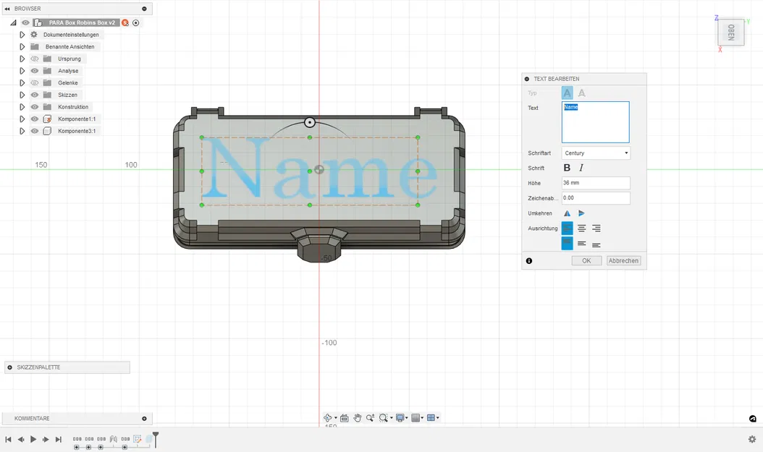
Task: Choose the filled text type icon
Action: (x=567, y=93)
